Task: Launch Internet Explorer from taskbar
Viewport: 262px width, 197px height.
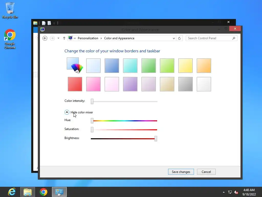Action: 12,192
